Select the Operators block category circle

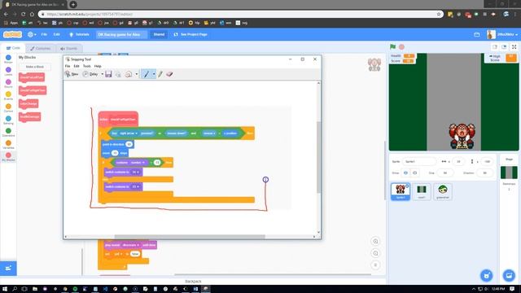point(8,131)
